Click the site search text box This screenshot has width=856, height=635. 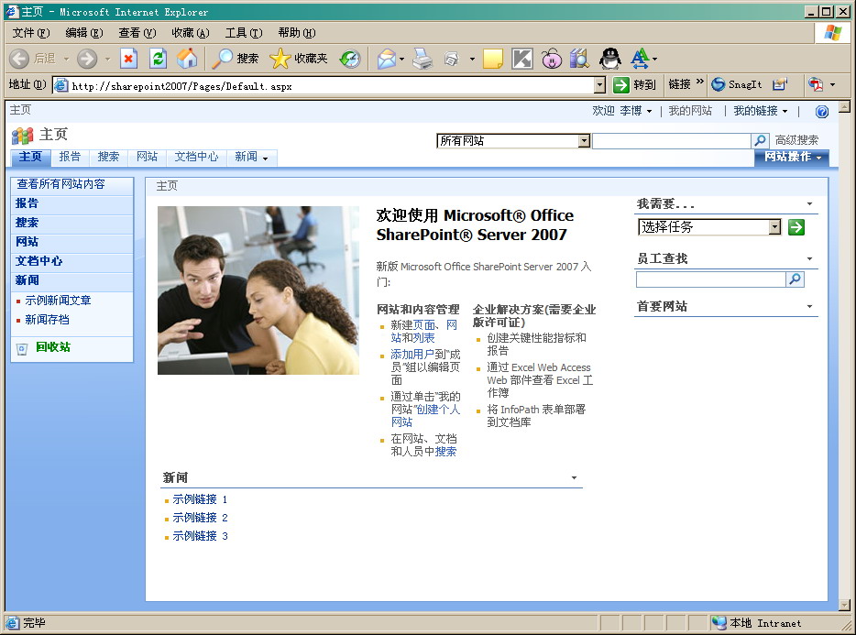click(672, 141)
